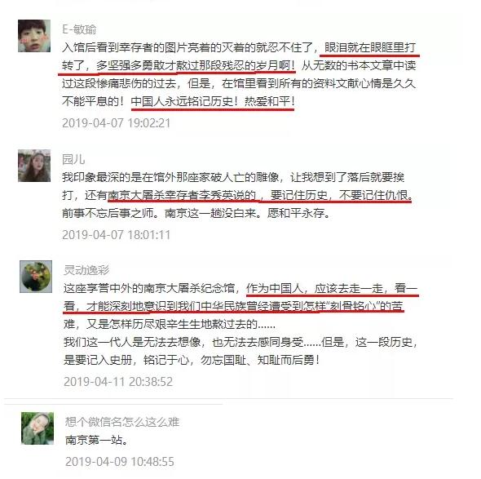Image resolution: width=481 pixels, height=479 pixels.
Task: Click 园儿's avatar picture
Action: click(x=34, y=166)
